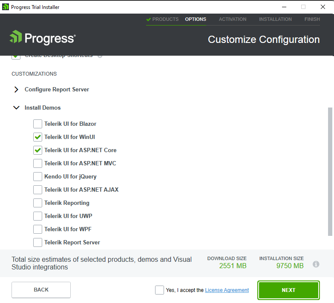
Task: Expand Configure Report Server section
Action: pyautogui.click(x=16, y=90)
